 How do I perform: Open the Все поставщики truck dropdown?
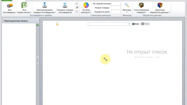click(x=10, y=8)
